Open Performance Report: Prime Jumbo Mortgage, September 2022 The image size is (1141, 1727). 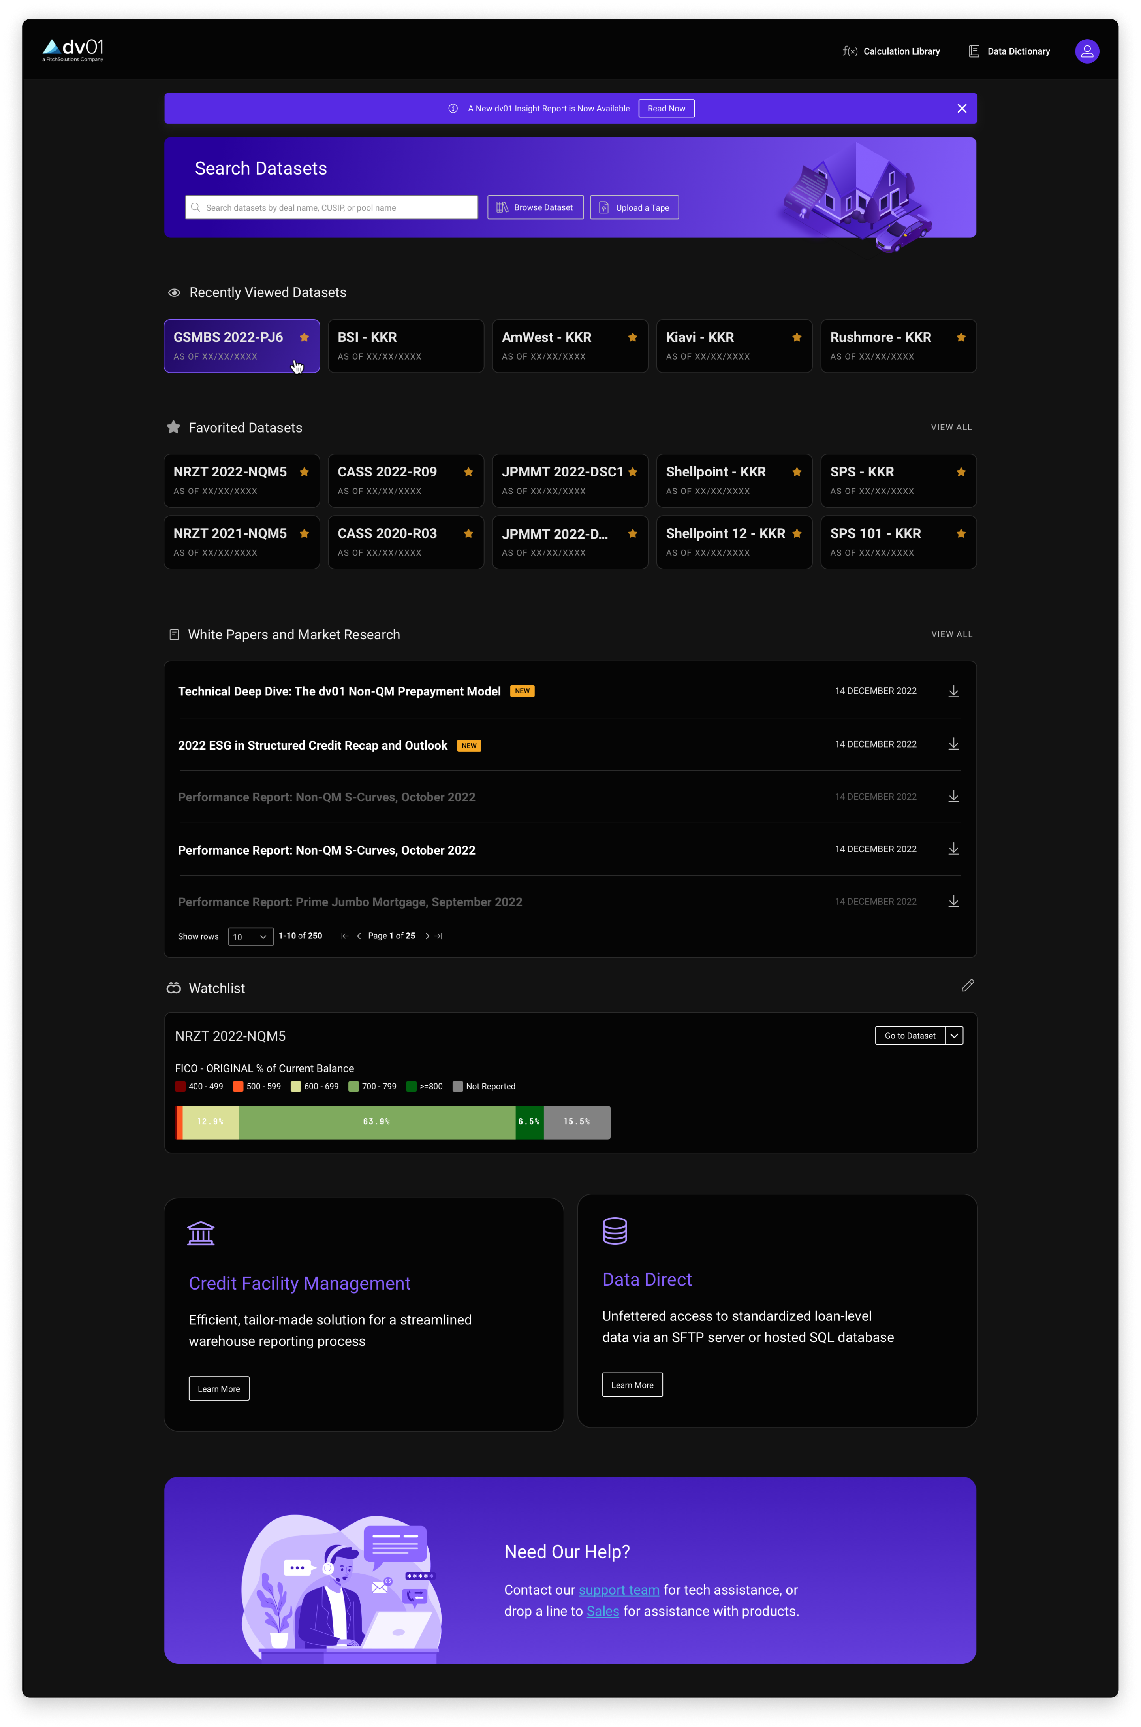(x=350, y=902)
